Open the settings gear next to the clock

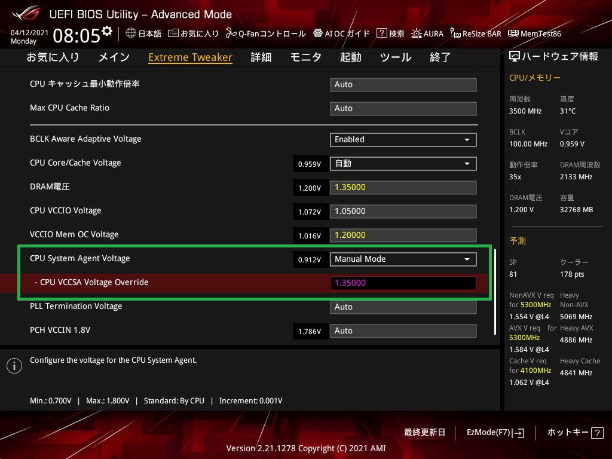point(107,31)
